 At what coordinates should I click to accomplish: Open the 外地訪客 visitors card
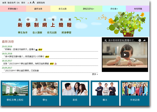pyautogui.click(x=135, y=93)
